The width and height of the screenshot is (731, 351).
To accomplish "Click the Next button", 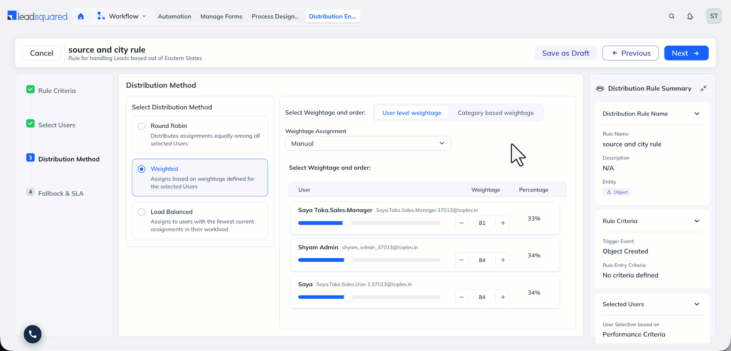I will (686, 53).
